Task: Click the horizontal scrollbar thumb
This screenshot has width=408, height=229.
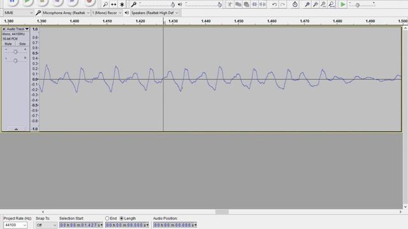Action: click(222, 212)
